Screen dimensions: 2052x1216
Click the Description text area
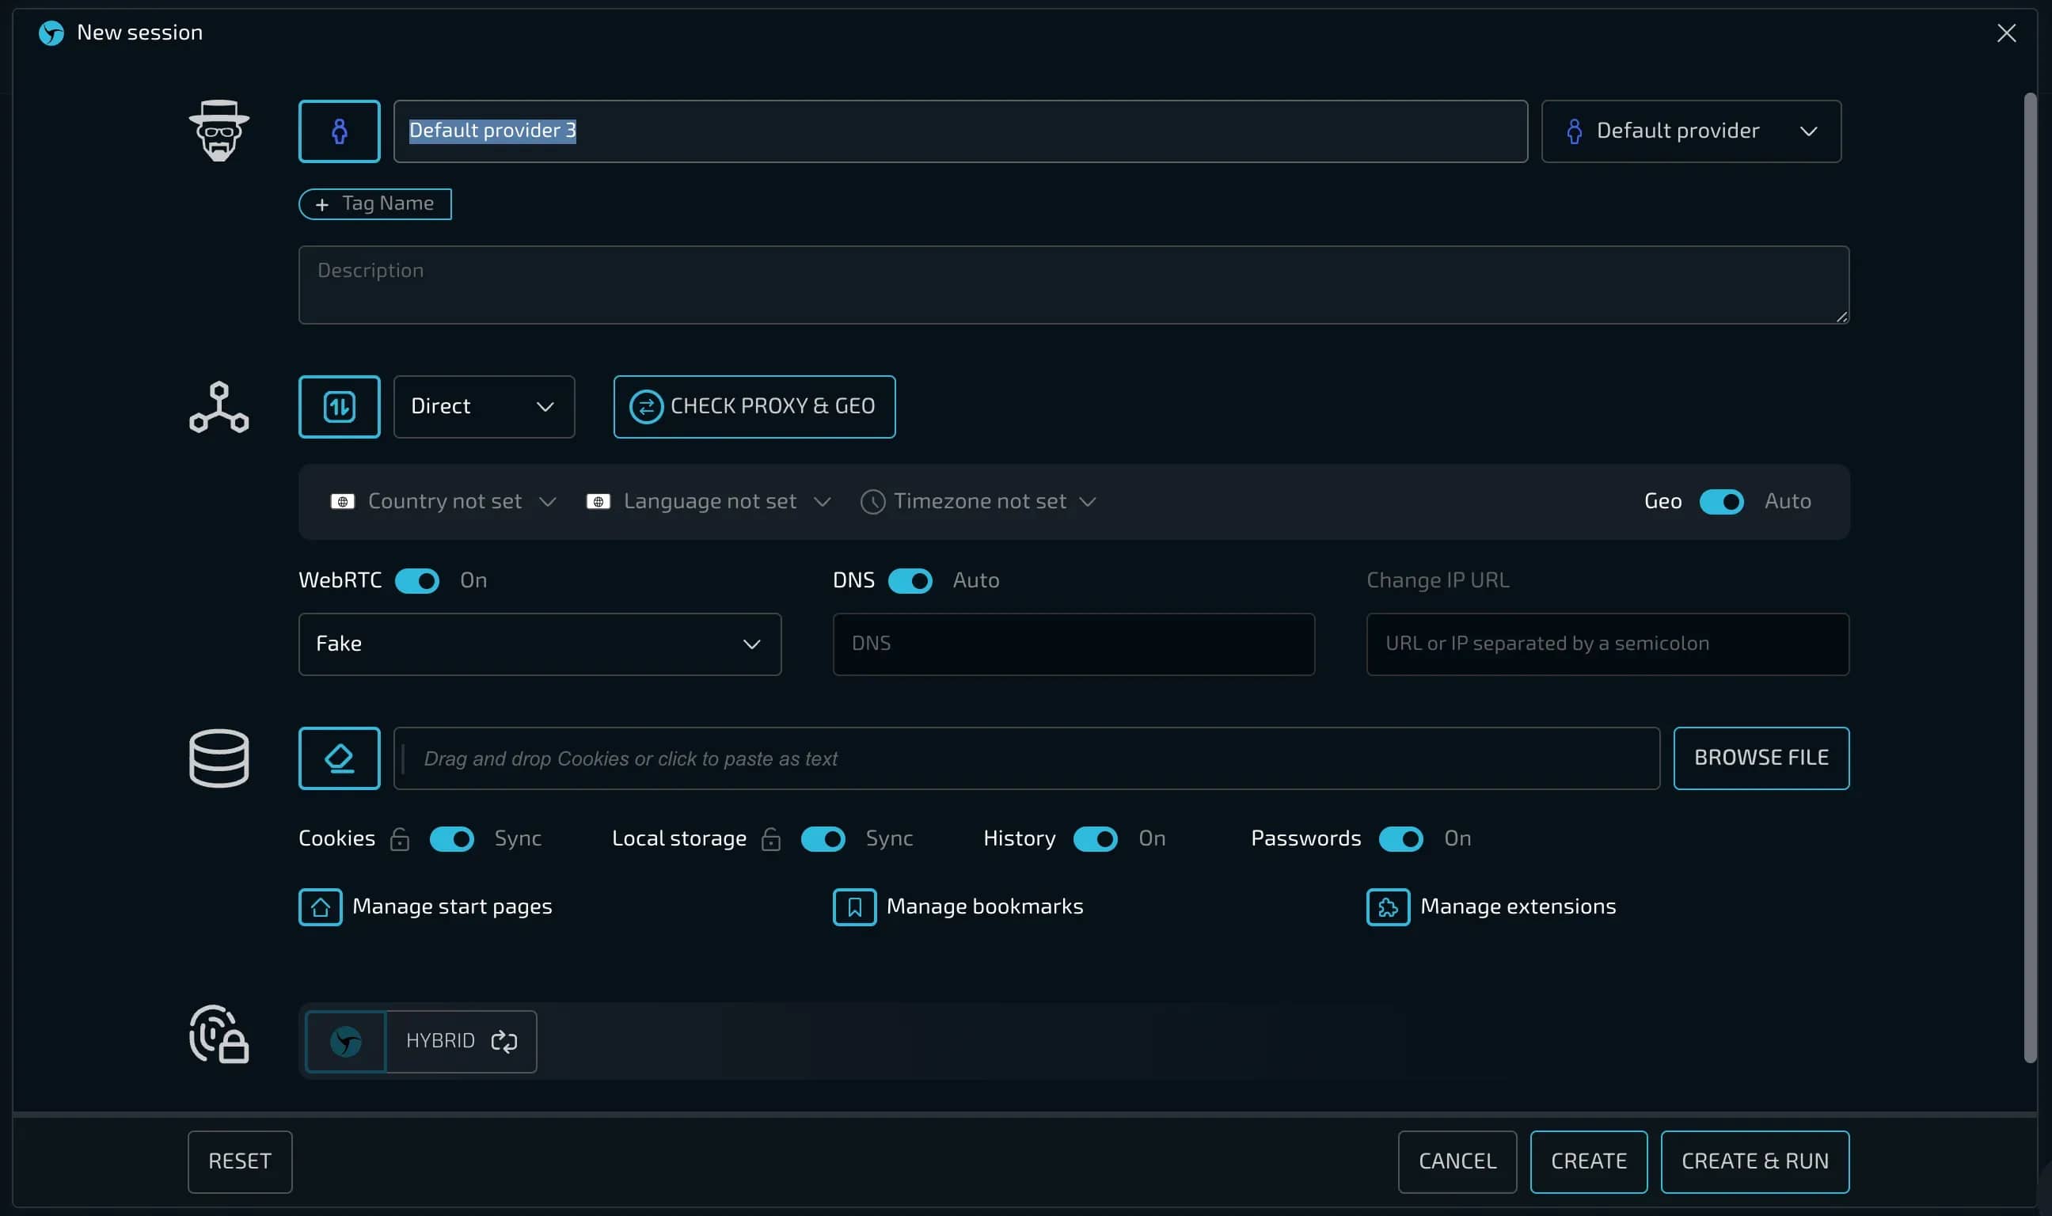click(1074, 285)
